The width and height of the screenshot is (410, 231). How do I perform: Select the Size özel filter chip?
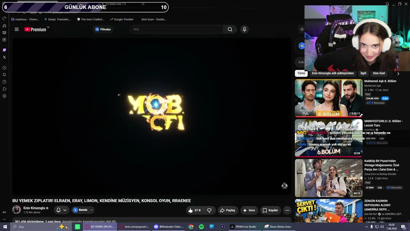tap(379, 73)
